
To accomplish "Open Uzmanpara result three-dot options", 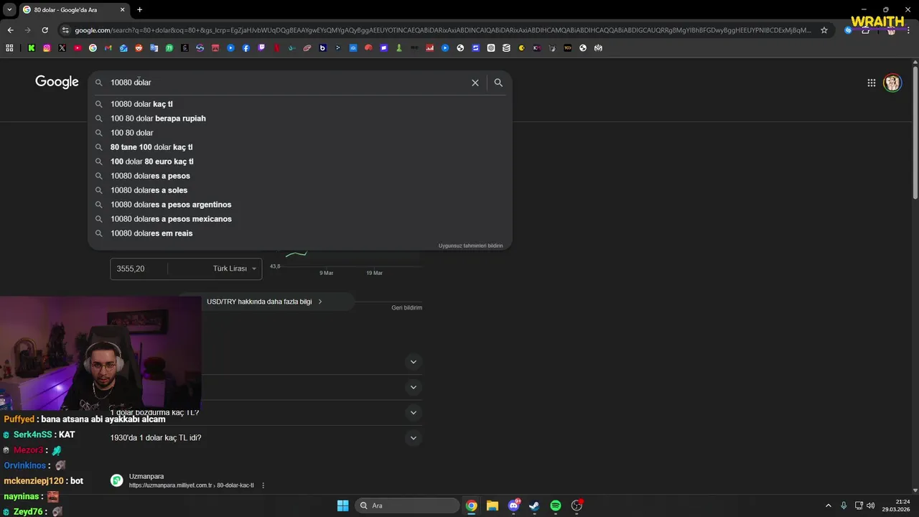I will [263, 485].
